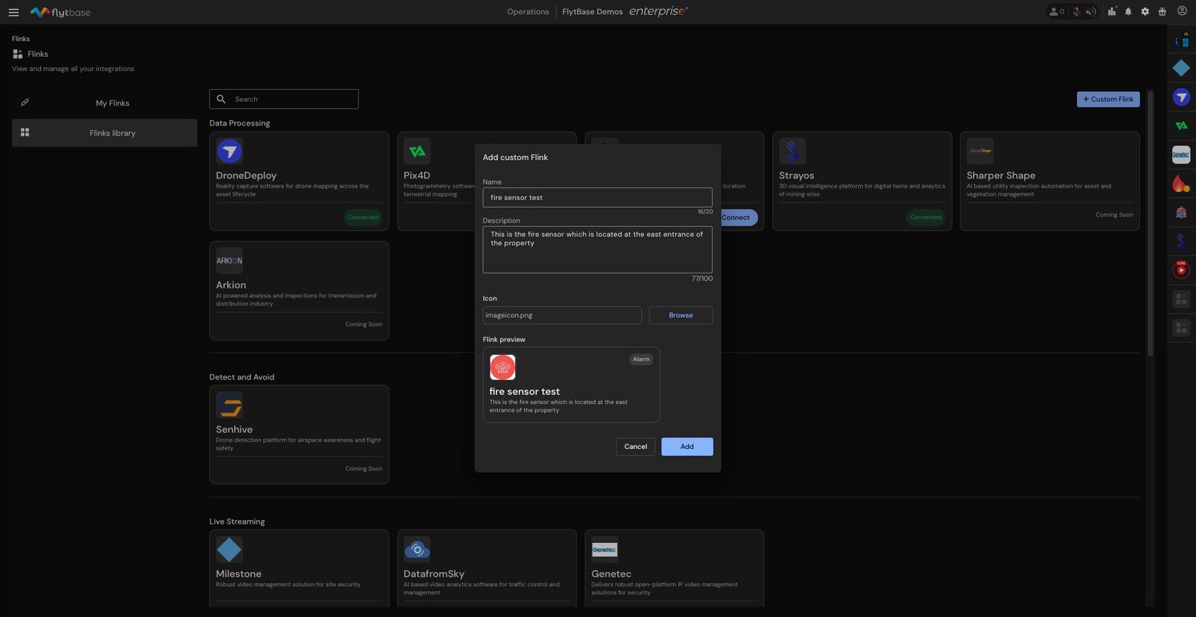
Task: Click the Arkion card logo
Action: point(229,261)
